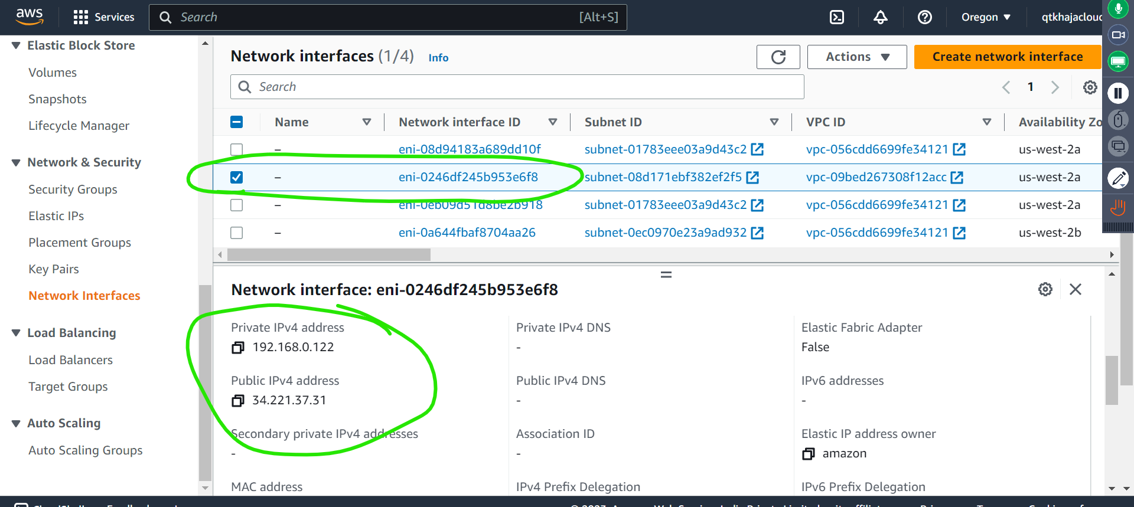This screenshot has height=507, width=1134.
Task: Copy the Elastic IP address owner amazon
Action: (x=808, y=454)
